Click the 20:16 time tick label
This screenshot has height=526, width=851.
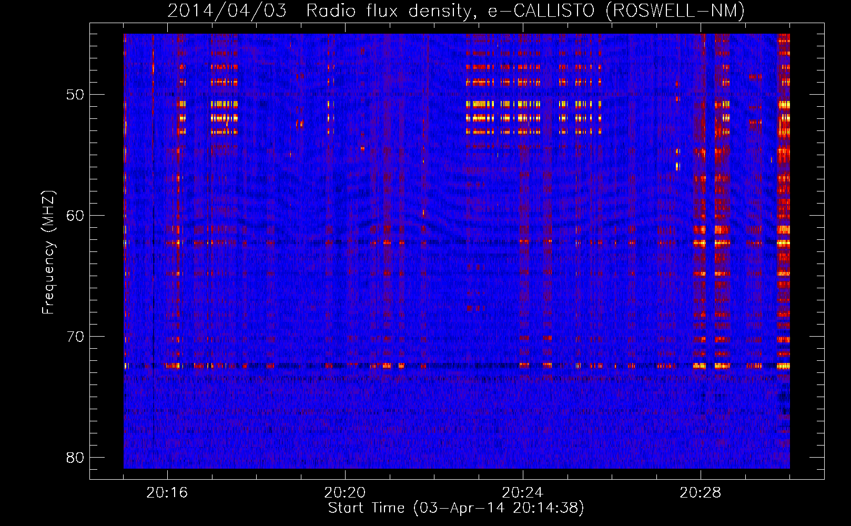(x=167, y=493)
